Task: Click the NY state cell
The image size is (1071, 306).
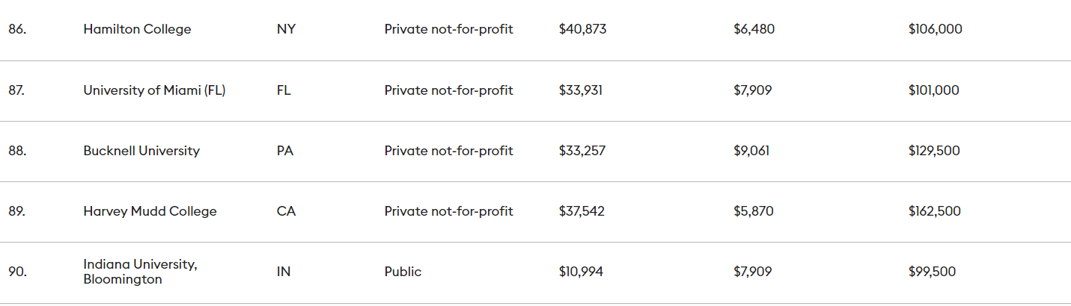Action: 285,30
